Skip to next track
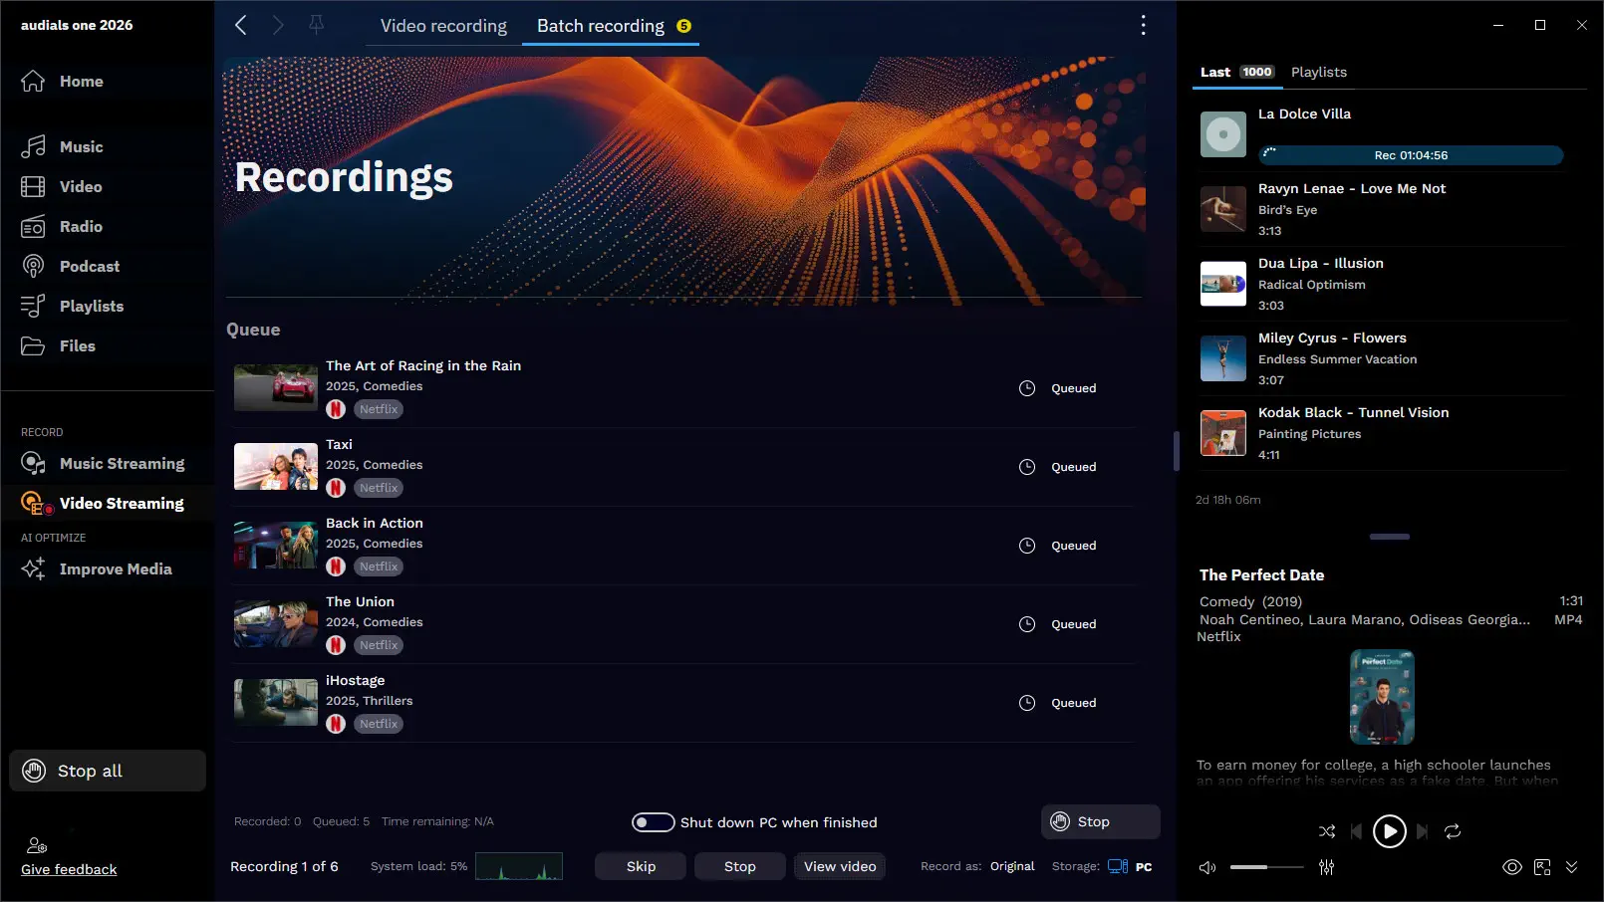1604x902 pixels. (x=1423, y=831)
